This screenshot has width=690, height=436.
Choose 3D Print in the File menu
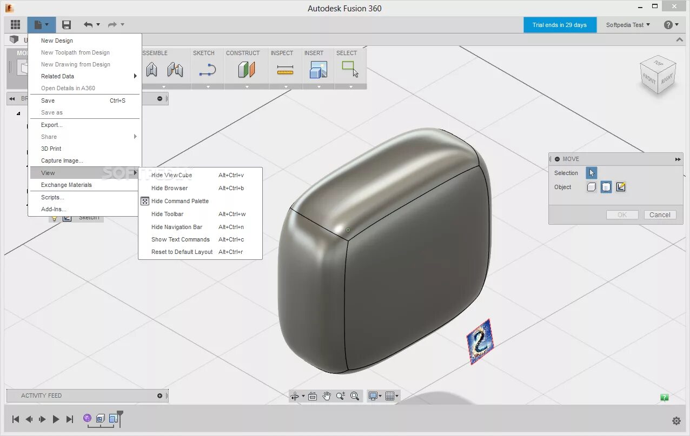click(85, 149)
